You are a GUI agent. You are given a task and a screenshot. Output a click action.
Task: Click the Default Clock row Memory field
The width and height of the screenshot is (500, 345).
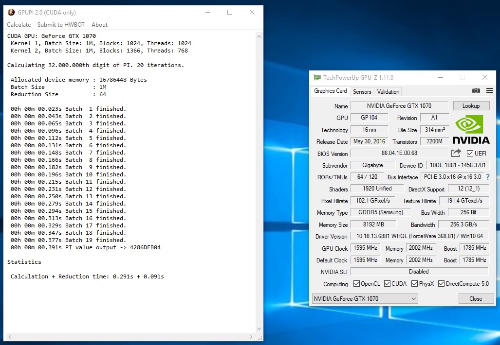[x=421, y=259]
